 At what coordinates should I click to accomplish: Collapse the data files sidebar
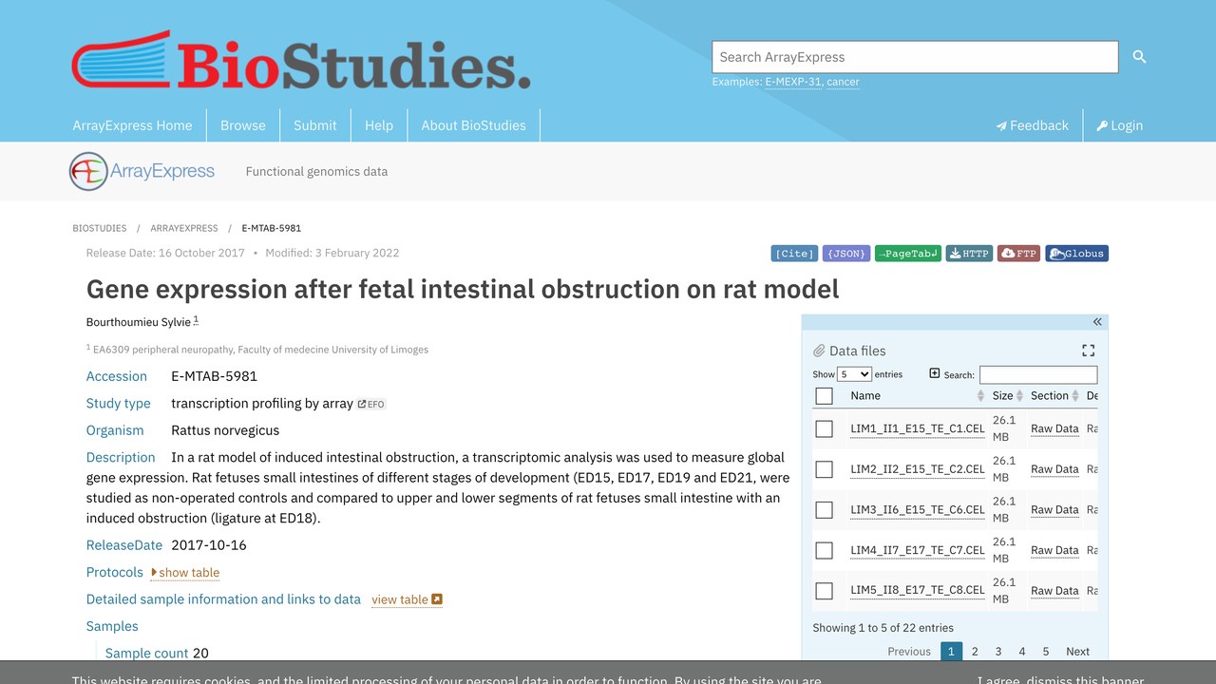pyautogui.click(x=1097, y=322)
